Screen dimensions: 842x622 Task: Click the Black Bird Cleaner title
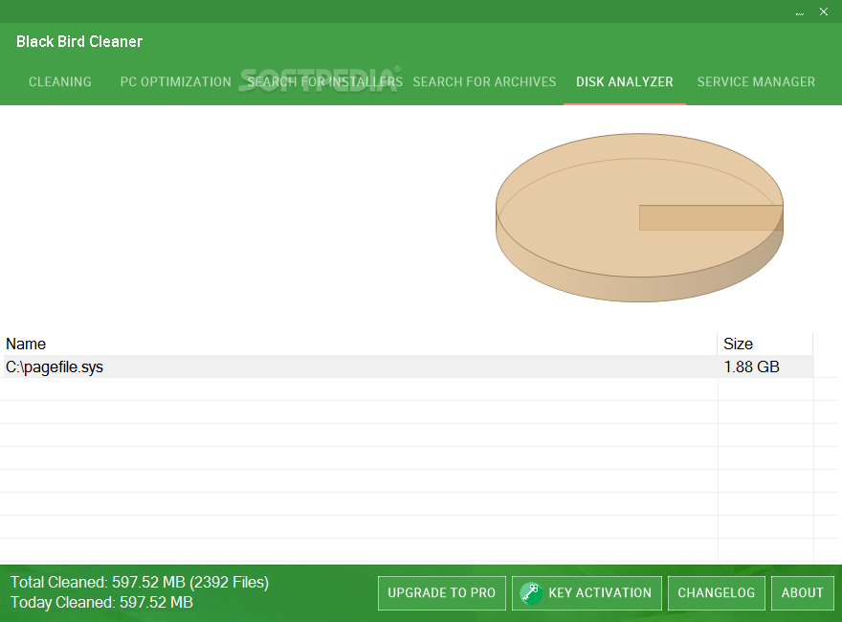pyautogui.click(x=79, y=41)
